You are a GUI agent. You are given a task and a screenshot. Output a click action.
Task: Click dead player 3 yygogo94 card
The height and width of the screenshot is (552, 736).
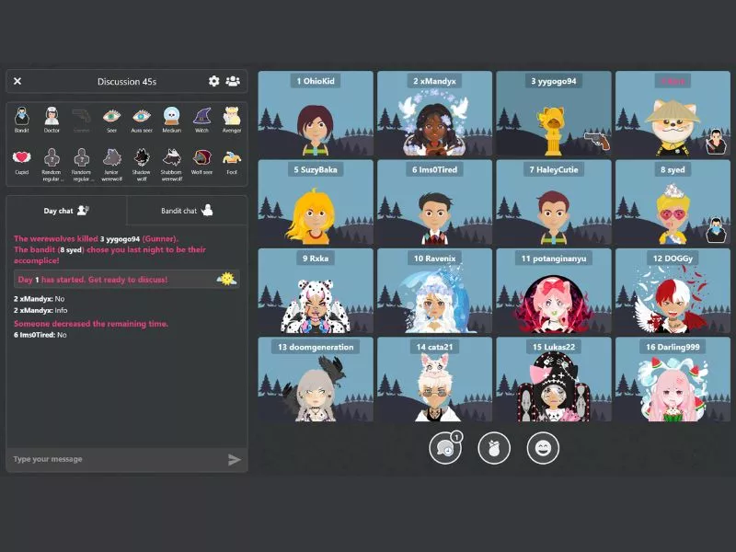pos(554,113)
